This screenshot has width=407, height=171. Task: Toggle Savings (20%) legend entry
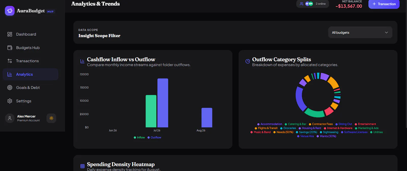coord(307,132)
